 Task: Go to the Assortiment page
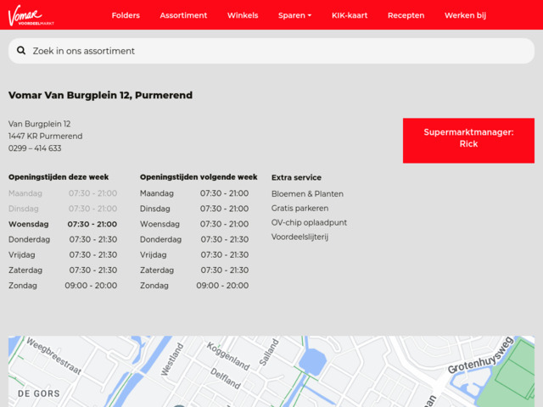[x=183, y=15]
